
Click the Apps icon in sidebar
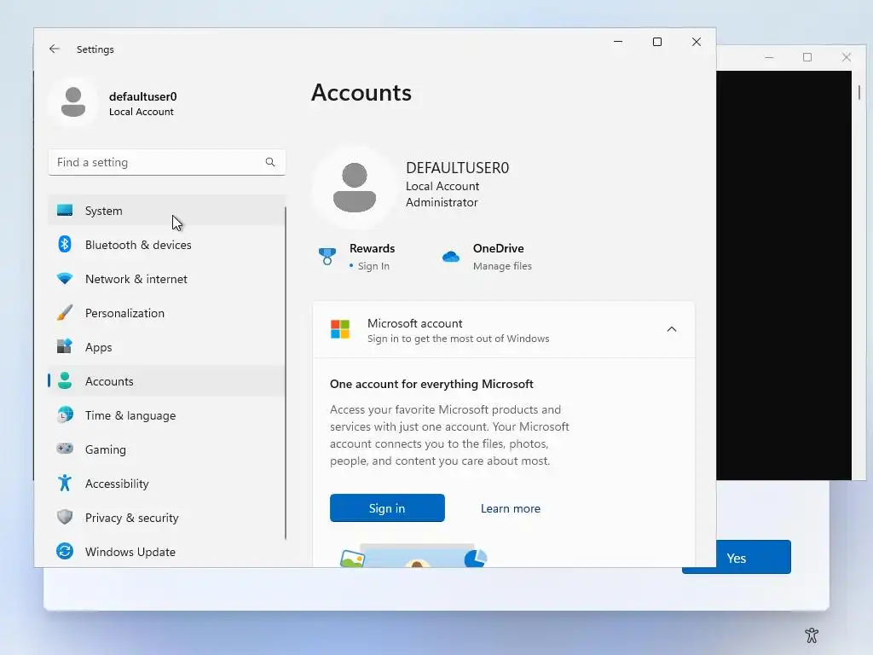(x=65, y=346)
